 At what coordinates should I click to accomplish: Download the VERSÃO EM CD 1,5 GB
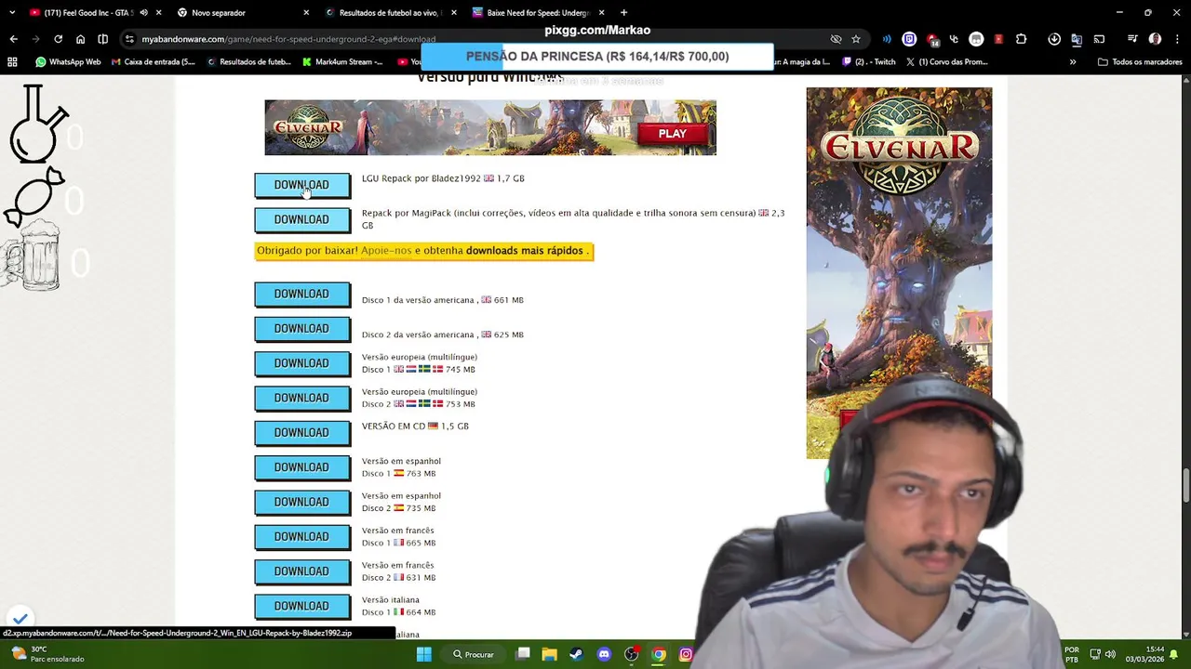click(301, 432)
